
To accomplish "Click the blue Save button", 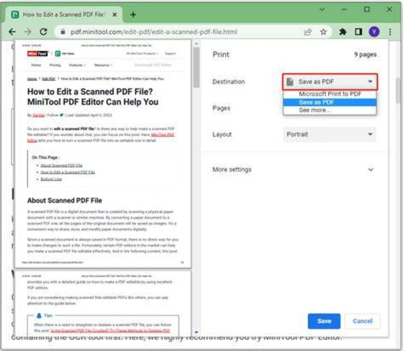I will coord(324,321).
